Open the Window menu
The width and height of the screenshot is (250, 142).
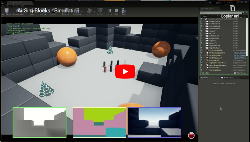(x=16, y=6)
